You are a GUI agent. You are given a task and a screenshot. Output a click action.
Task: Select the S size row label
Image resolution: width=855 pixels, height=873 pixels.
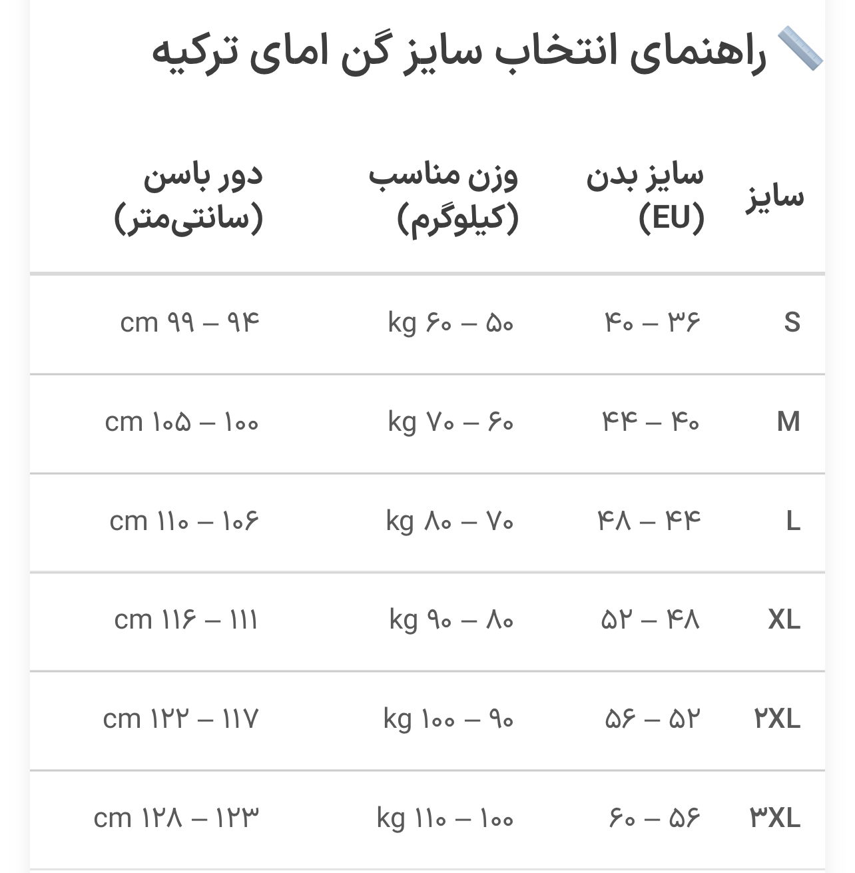tap(792, 323)
